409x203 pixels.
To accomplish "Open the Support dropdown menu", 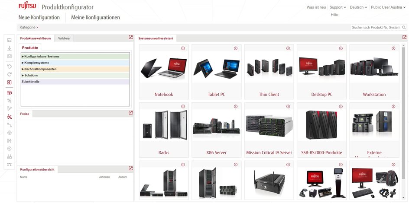I will click(338, 7).
